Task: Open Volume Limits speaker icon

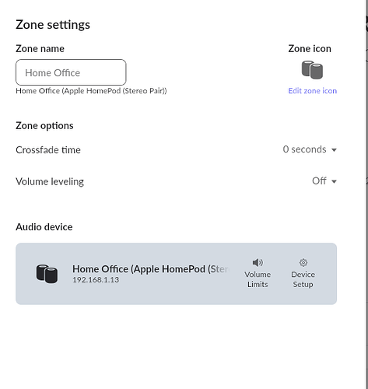Action: [258, 262]
